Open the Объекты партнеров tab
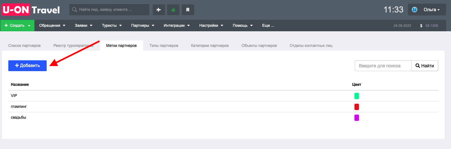Viewport: 451px width, 149px height. 259,46
